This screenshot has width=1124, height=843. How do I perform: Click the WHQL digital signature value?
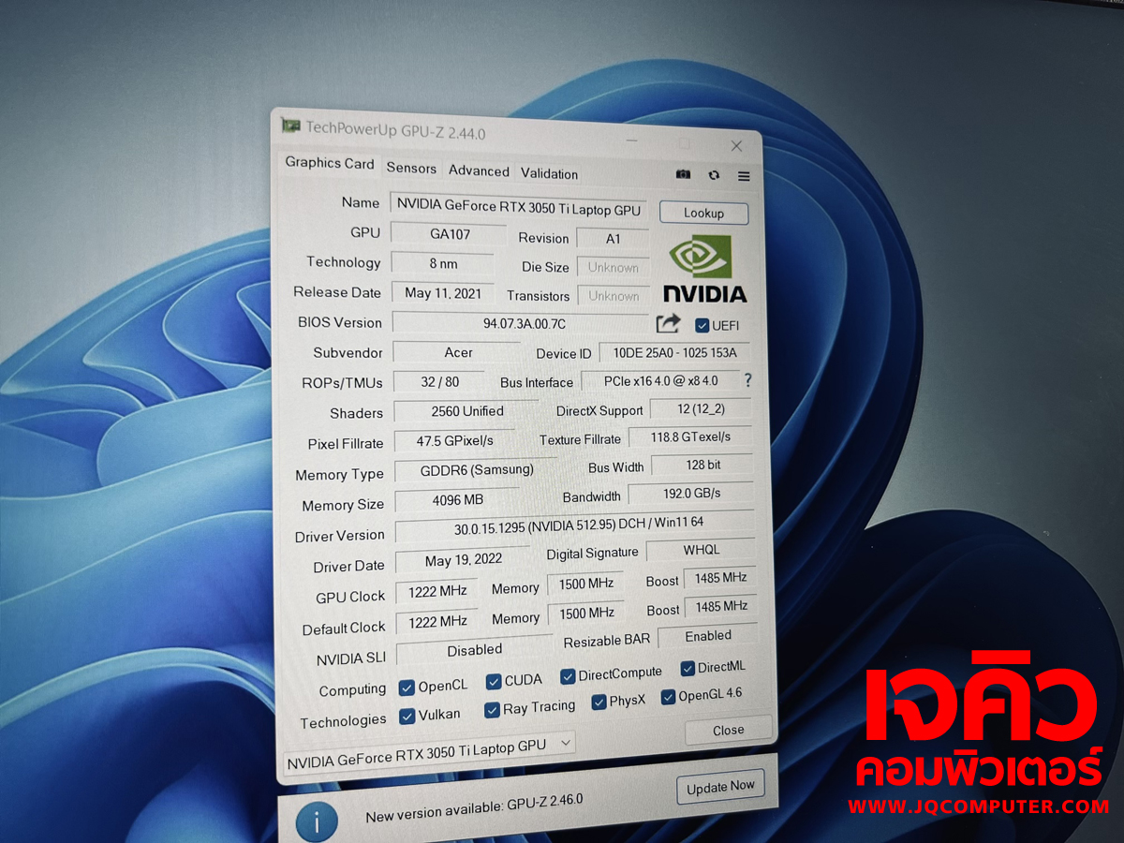tap(701, 550)
